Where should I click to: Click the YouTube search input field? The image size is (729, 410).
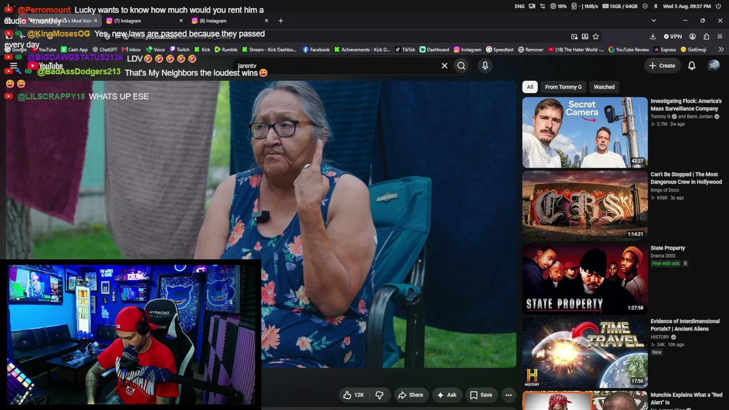pyautogui.click(x=336, y=65)
